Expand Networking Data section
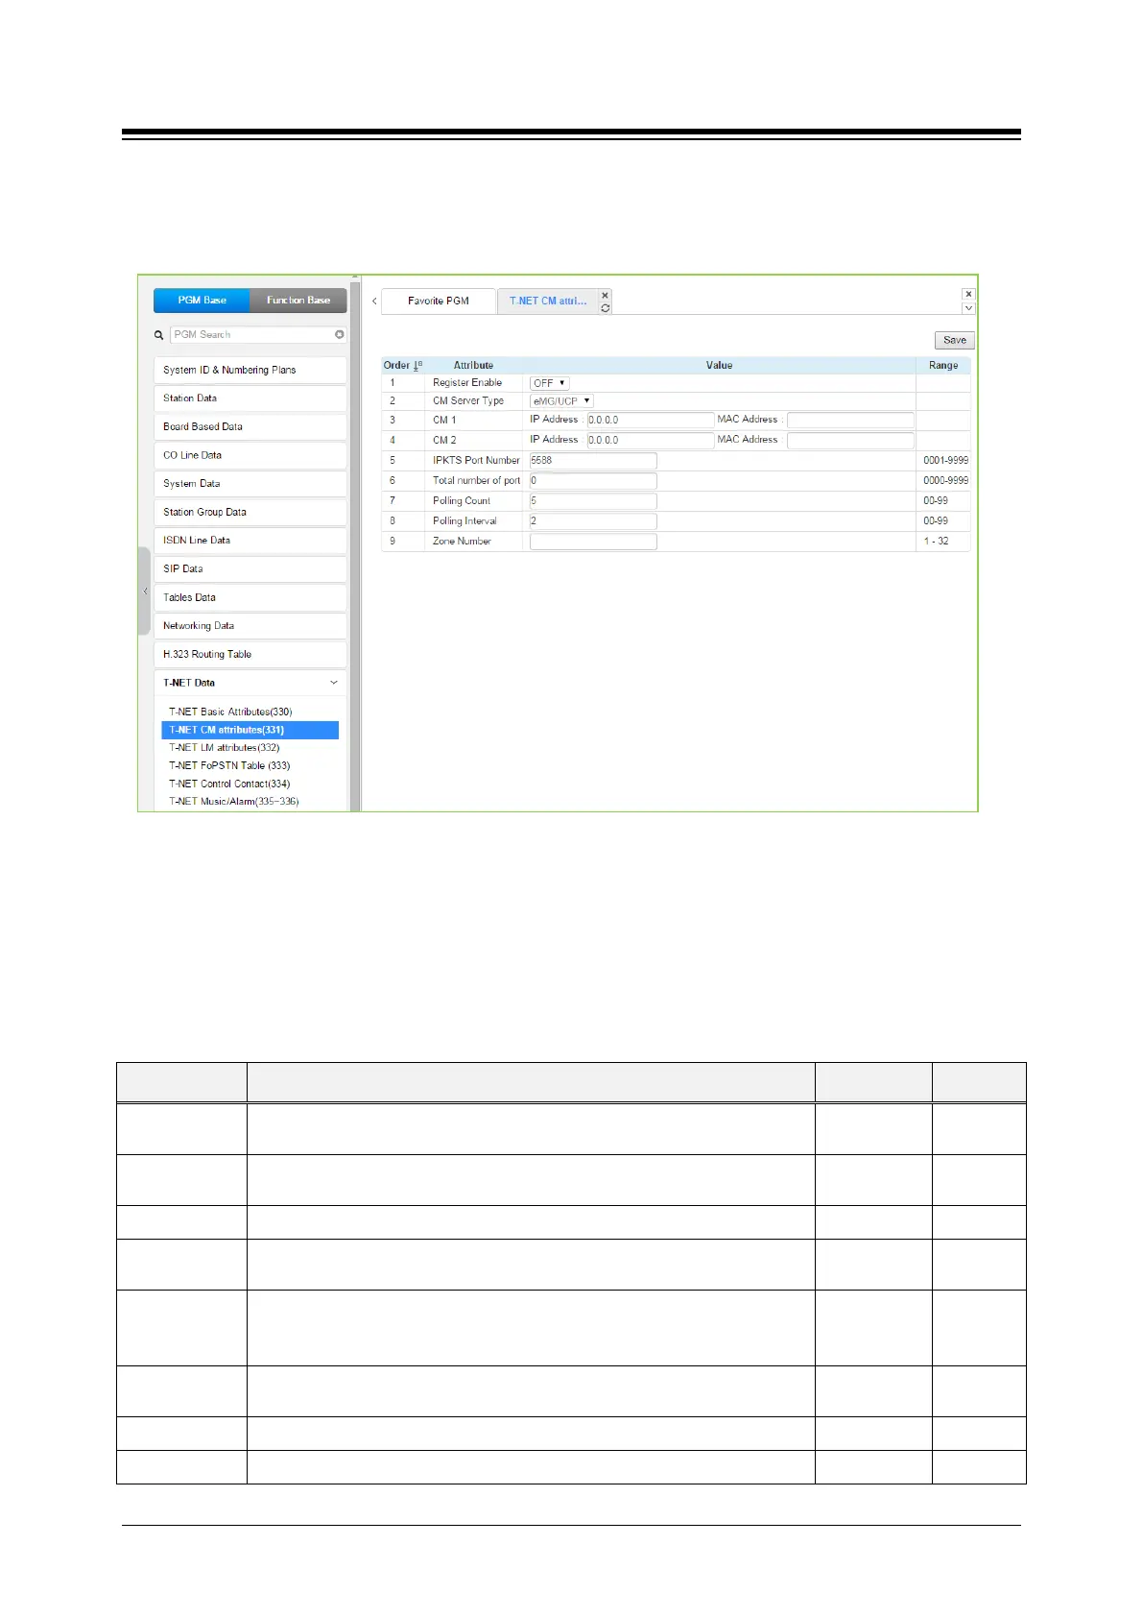This screenshot has height=1617, width=1143. pos(250,626)
